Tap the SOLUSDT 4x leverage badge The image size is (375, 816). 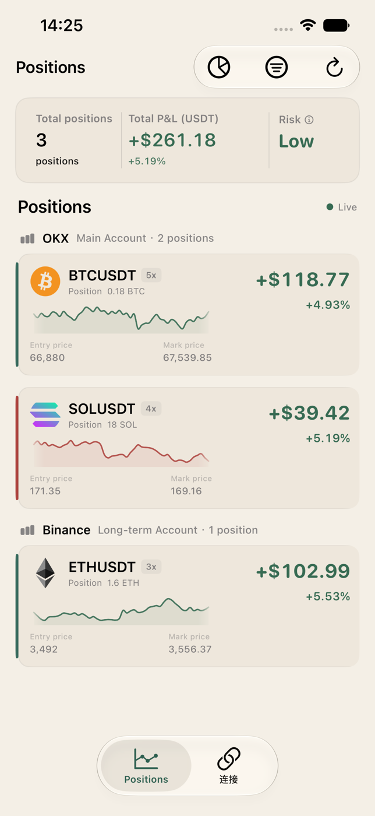point(151,409)
